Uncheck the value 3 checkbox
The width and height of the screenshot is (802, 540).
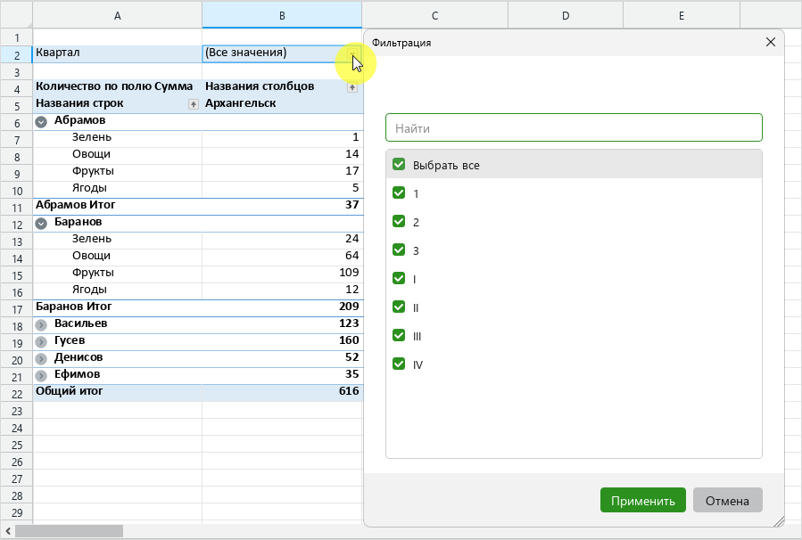pos(399,250)
